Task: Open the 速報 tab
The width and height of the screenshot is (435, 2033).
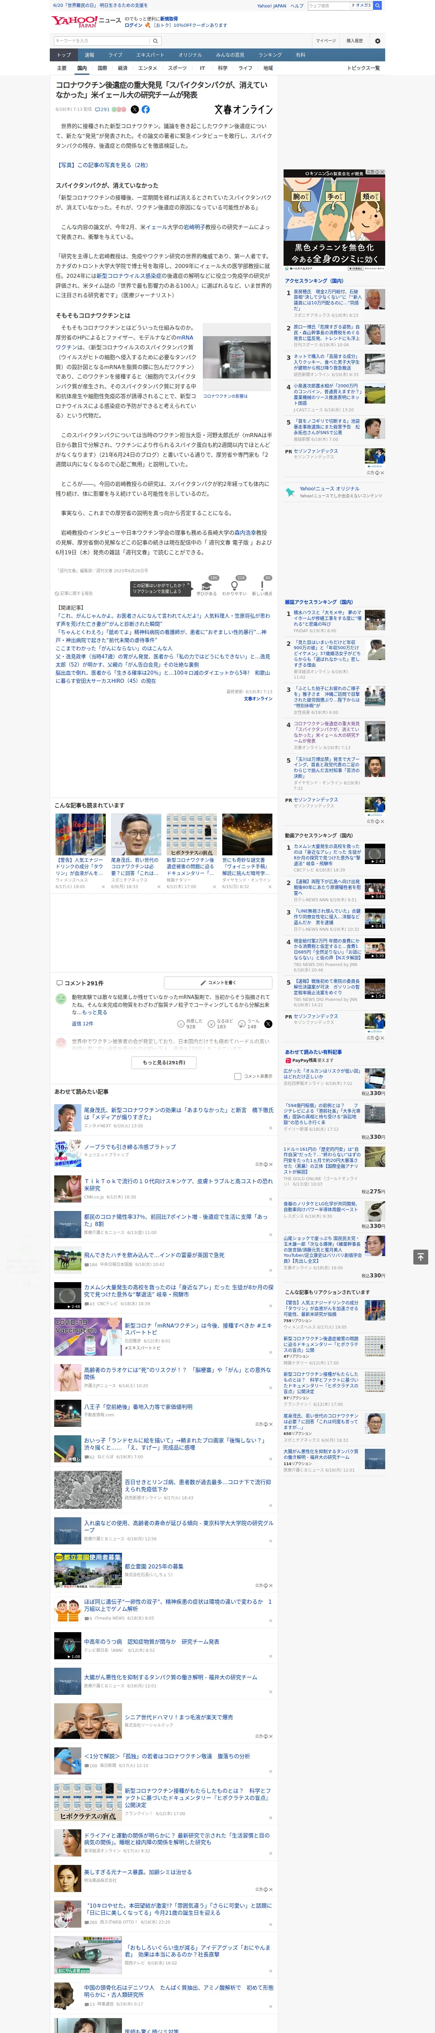Action: pos(89,55)
